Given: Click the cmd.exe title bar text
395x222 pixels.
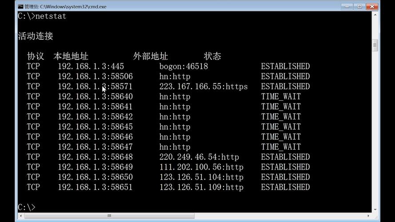Looking at the screenshot, I should 65,7.
